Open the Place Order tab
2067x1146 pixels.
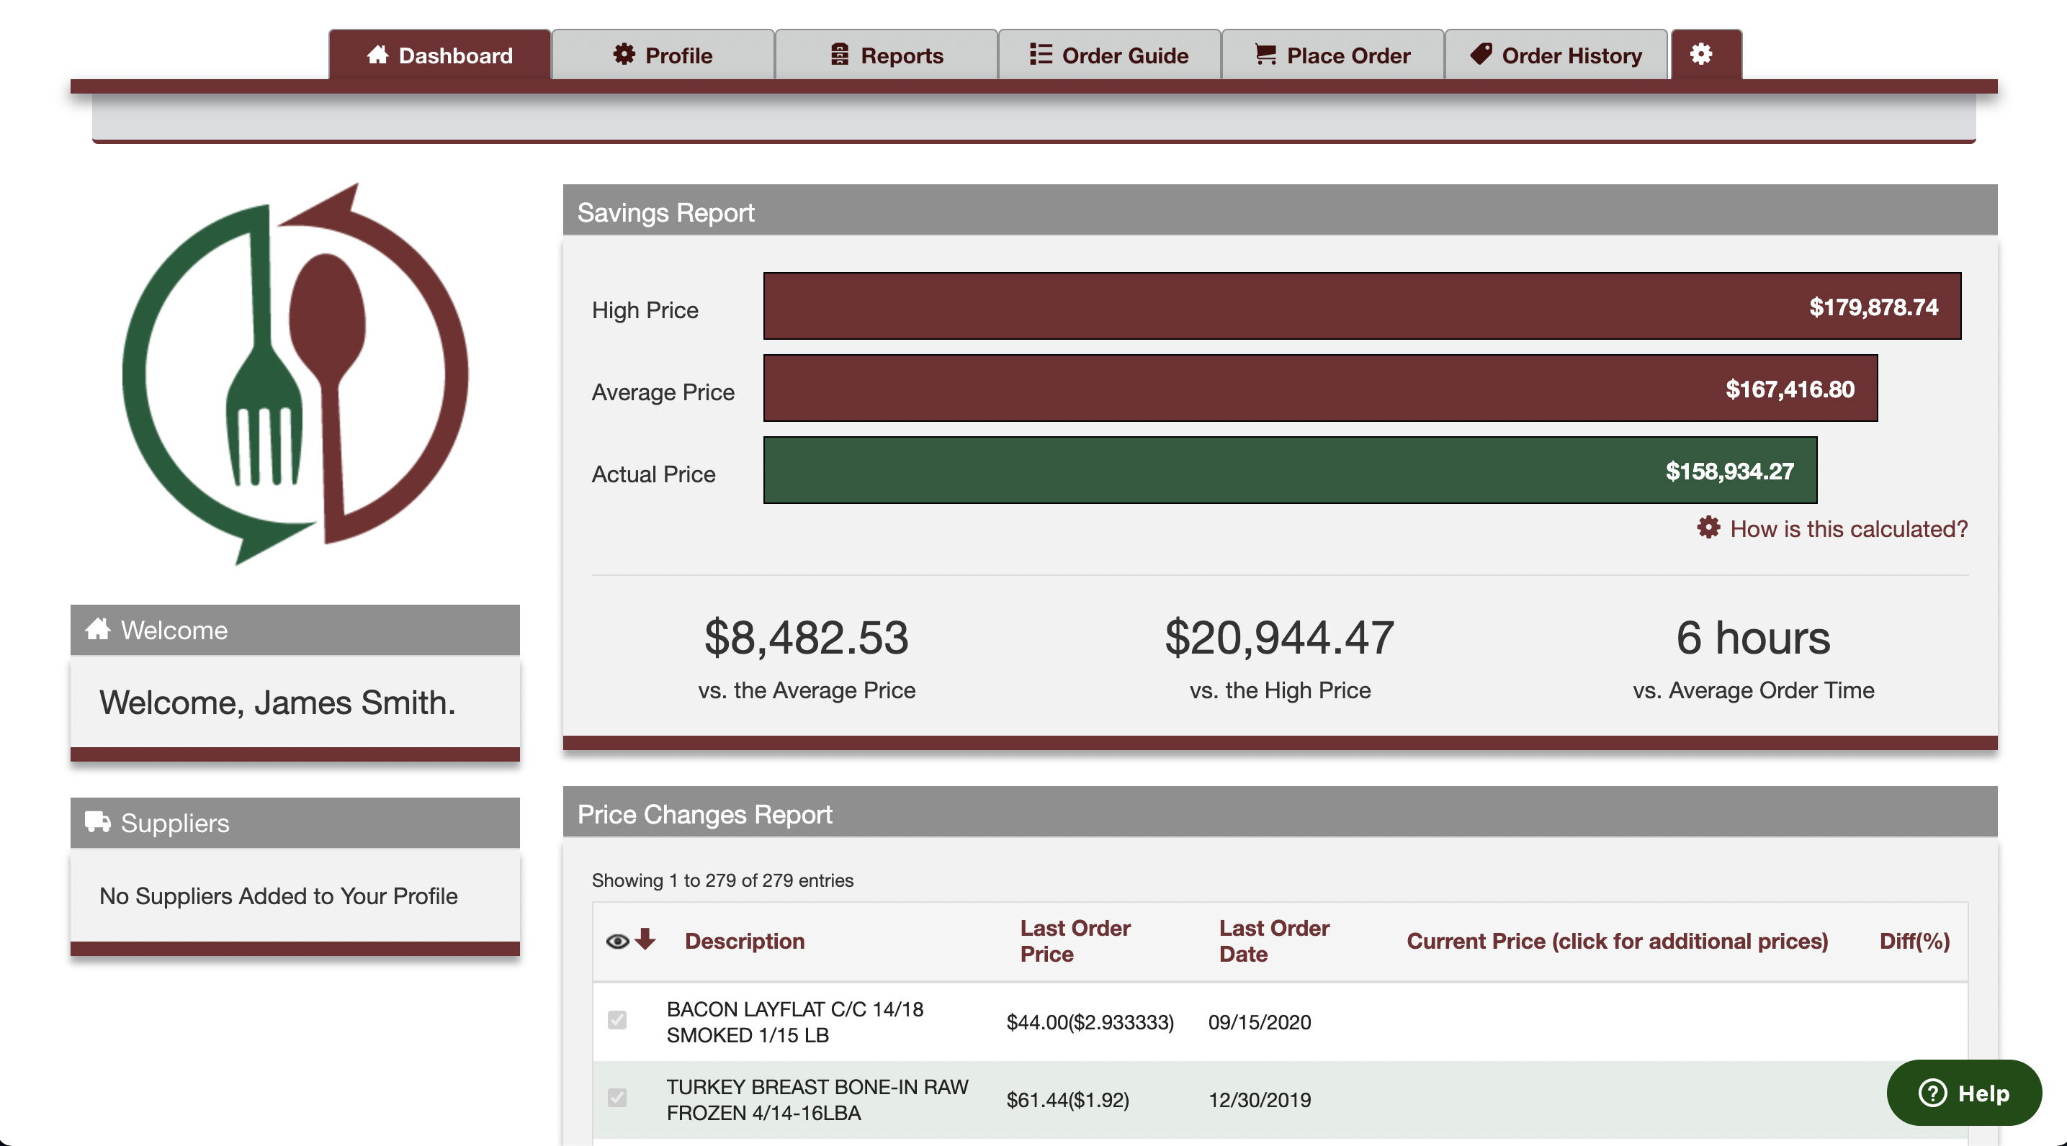click(x=1332, y=55)
